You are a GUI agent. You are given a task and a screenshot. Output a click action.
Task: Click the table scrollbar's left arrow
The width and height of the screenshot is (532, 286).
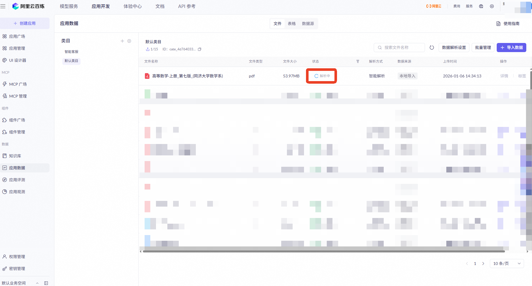[x=141, y=251]
